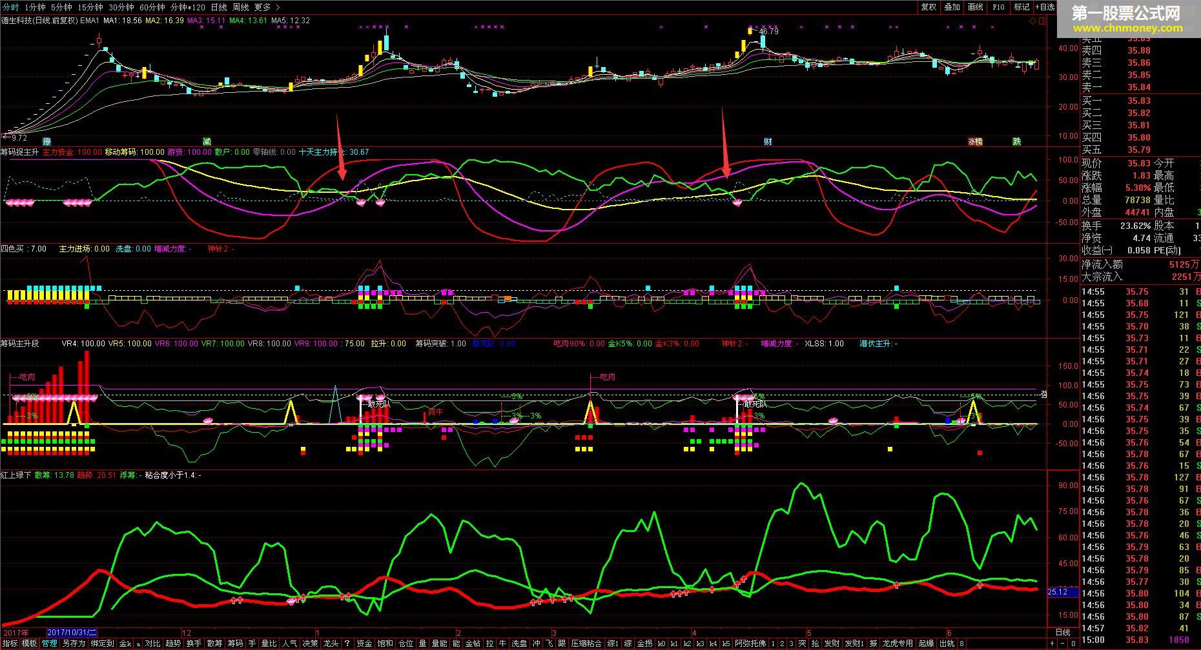Activate the 画线 drawing tool button
The height and width of the screenshot is (650, 1201).
pyautogui.click(x=975, y=7)
